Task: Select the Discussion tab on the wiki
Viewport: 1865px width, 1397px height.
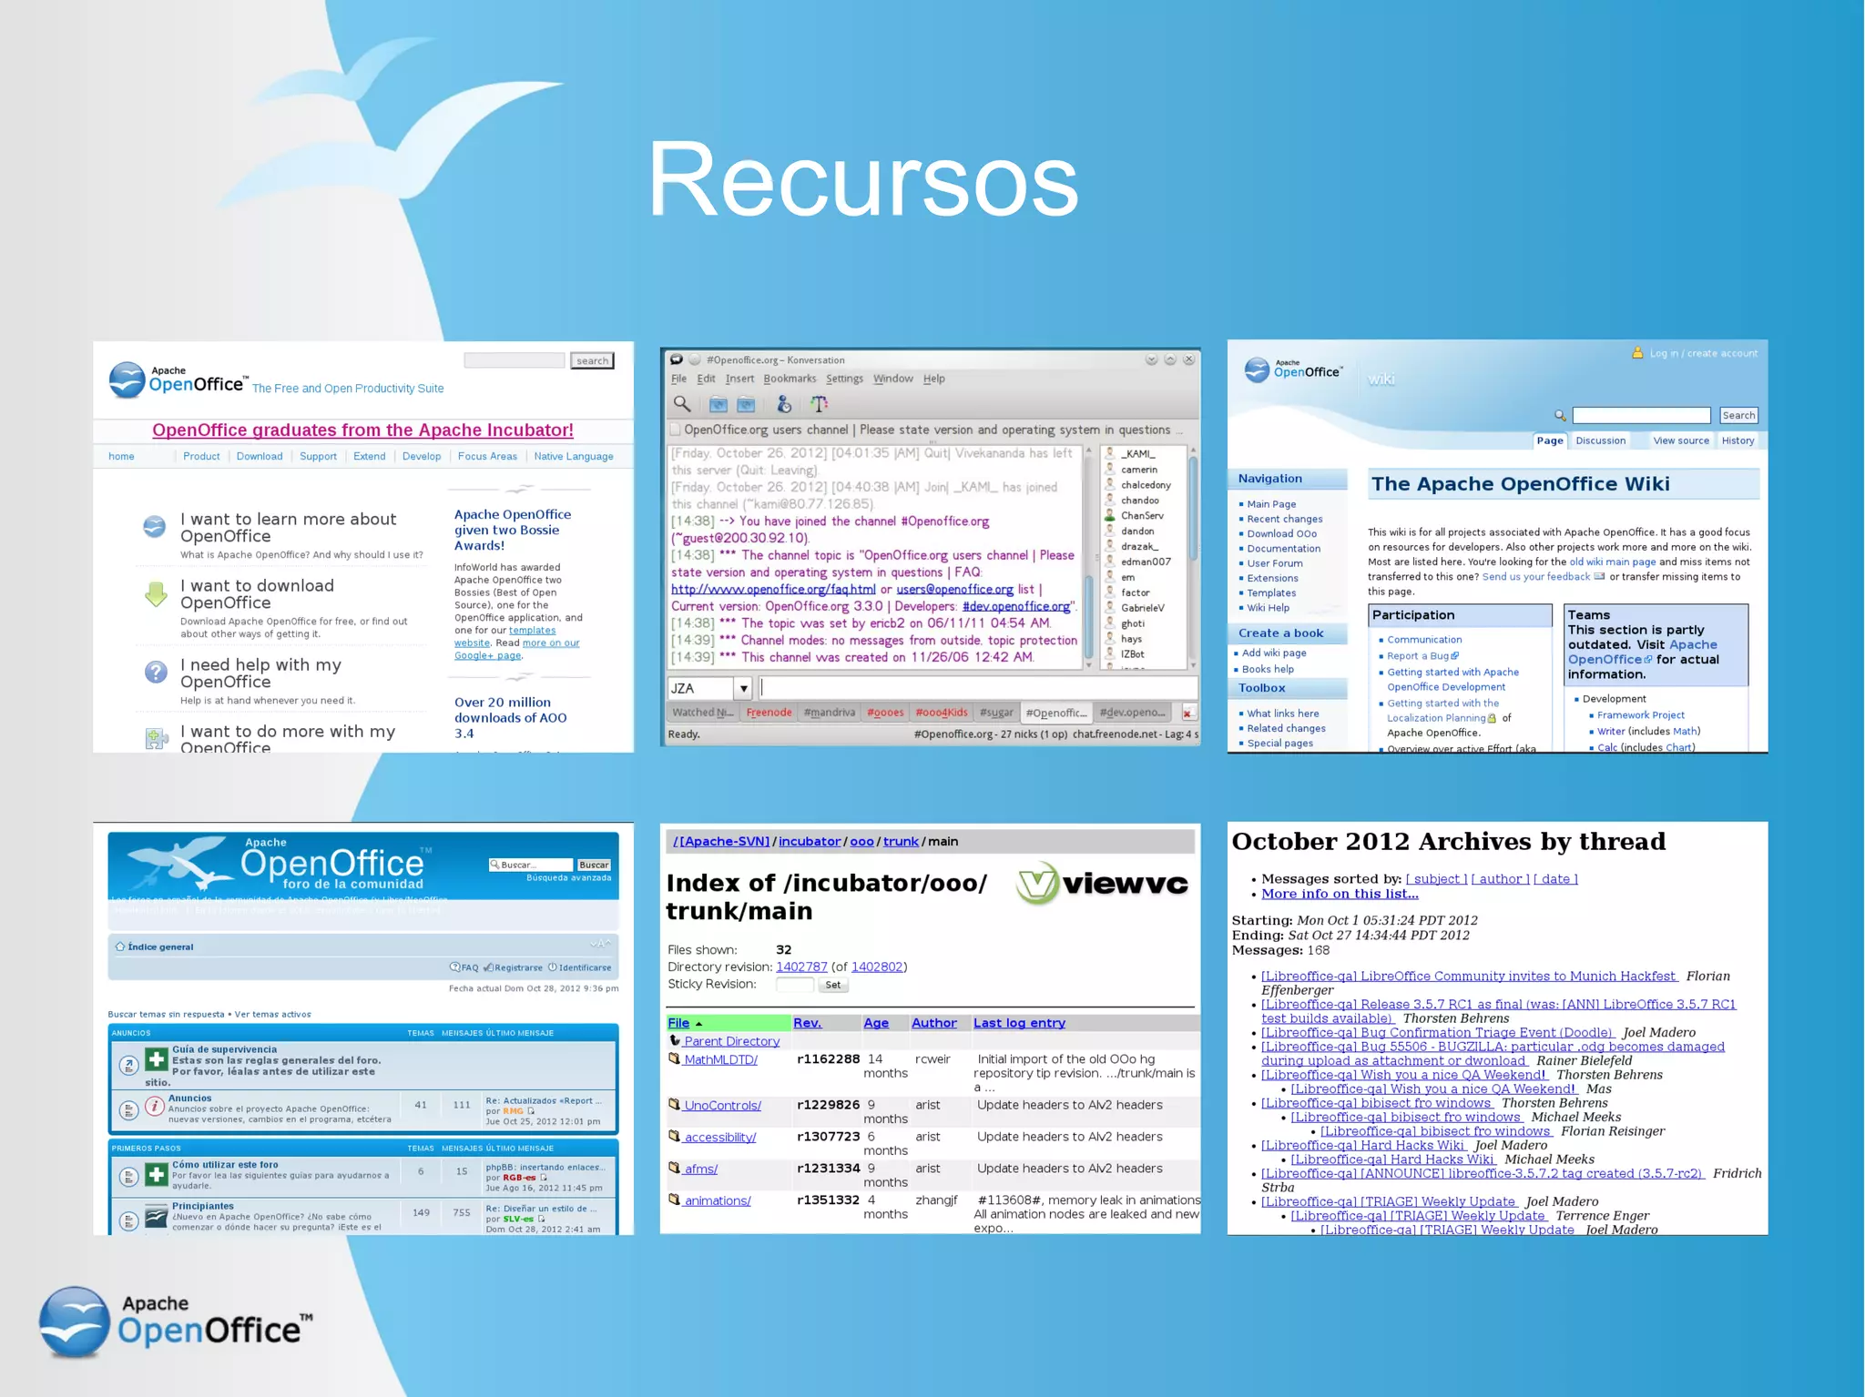Action: click(1600, 440)
